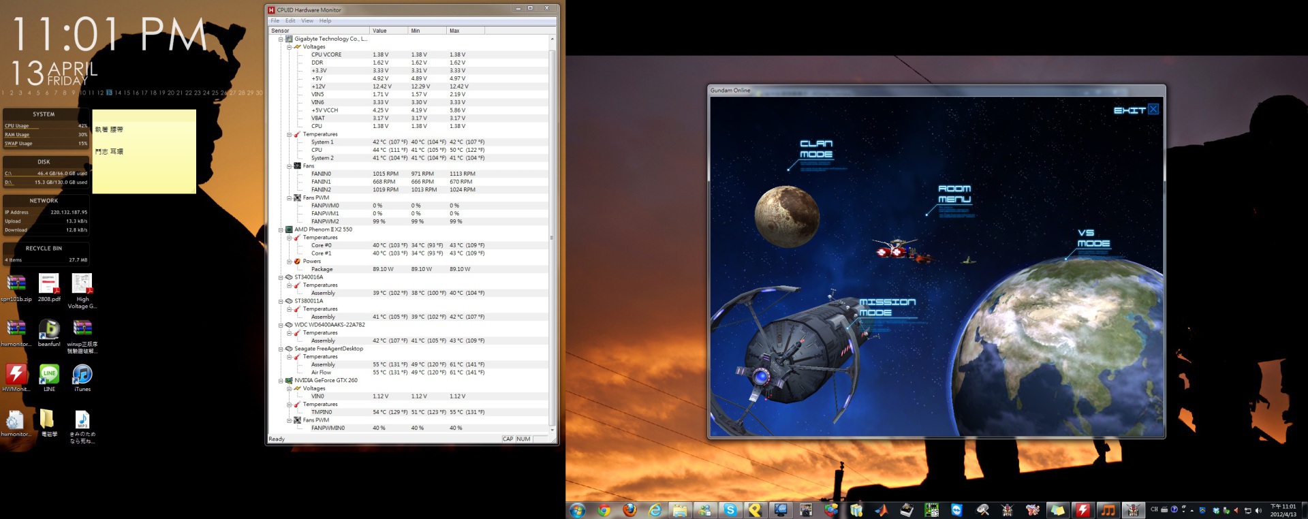The width and height of the screenshot is (1308, 519).
Task: Click the Value column header
Action: (379, 31)
